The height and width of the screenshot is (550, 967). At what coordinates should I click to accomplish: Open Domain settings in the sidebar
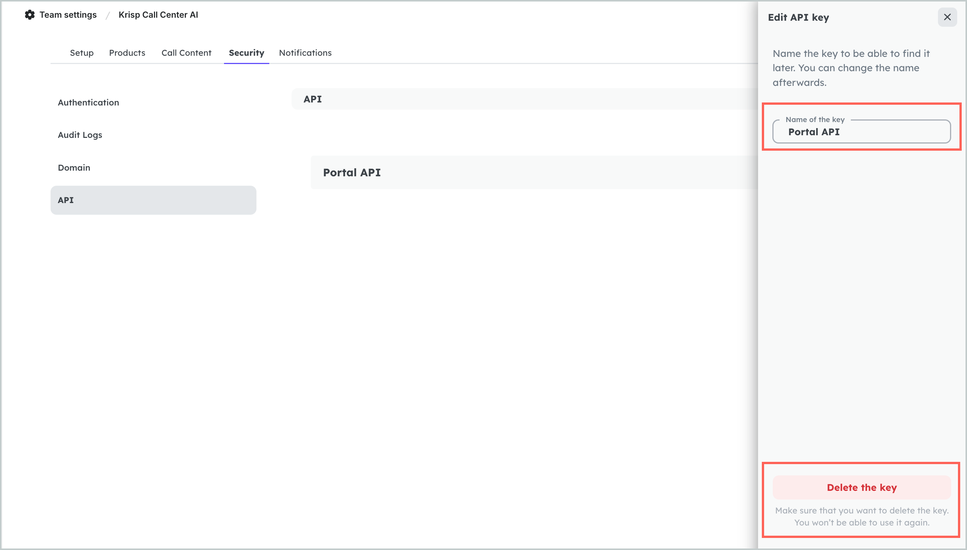pyautogui.click(x=74, y=167)
